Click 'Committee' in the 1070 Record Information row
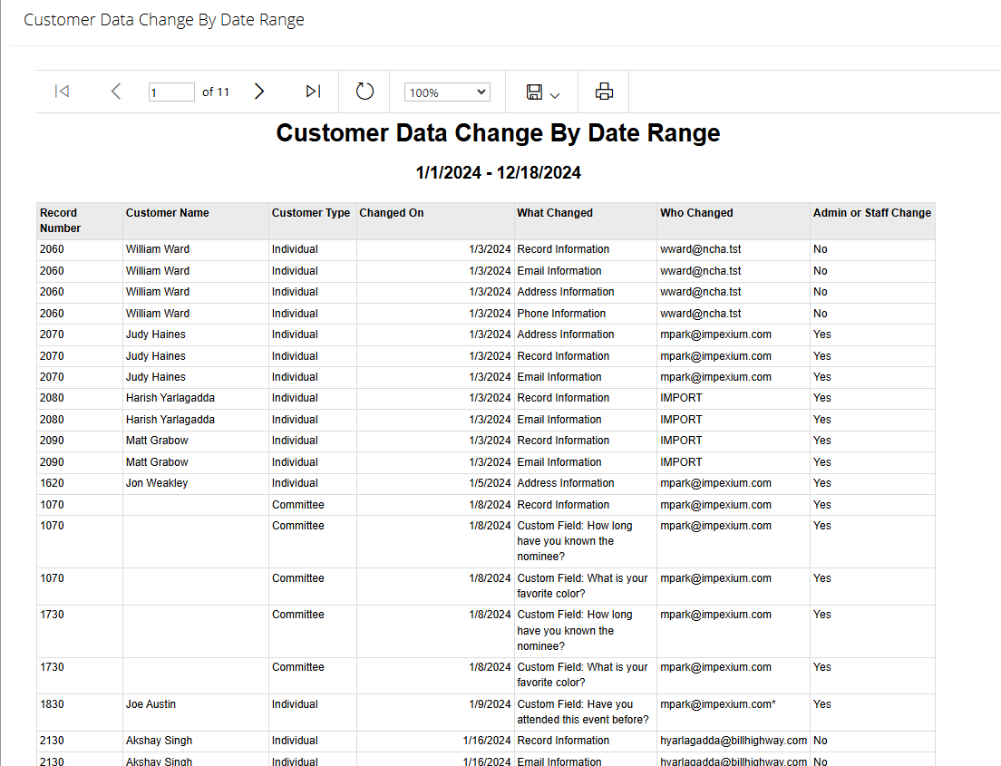1001x766 pixels. (298, 505)
